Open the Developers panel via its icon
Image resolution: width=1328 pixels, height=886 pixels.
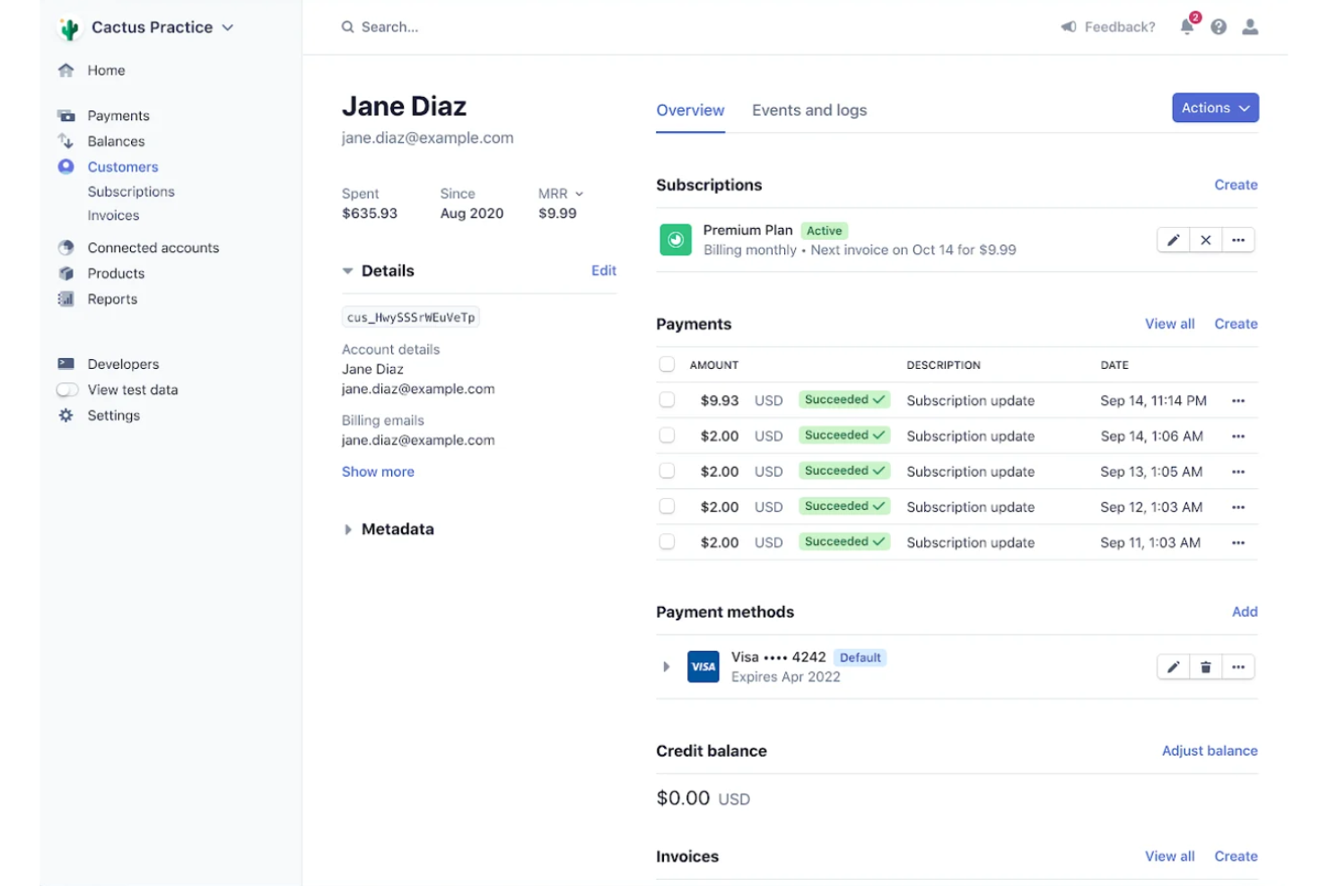click(66, 364)
